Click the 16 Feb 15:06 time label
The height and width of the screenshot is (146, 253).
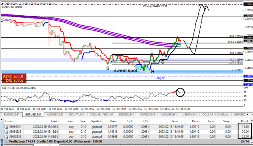151,109
